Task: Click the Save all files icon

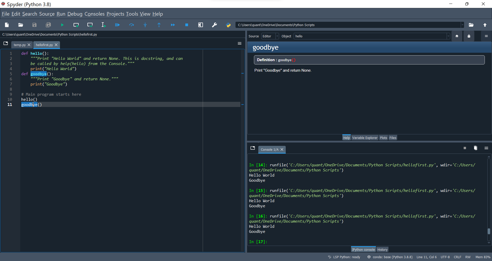Action: pos(48,25)
